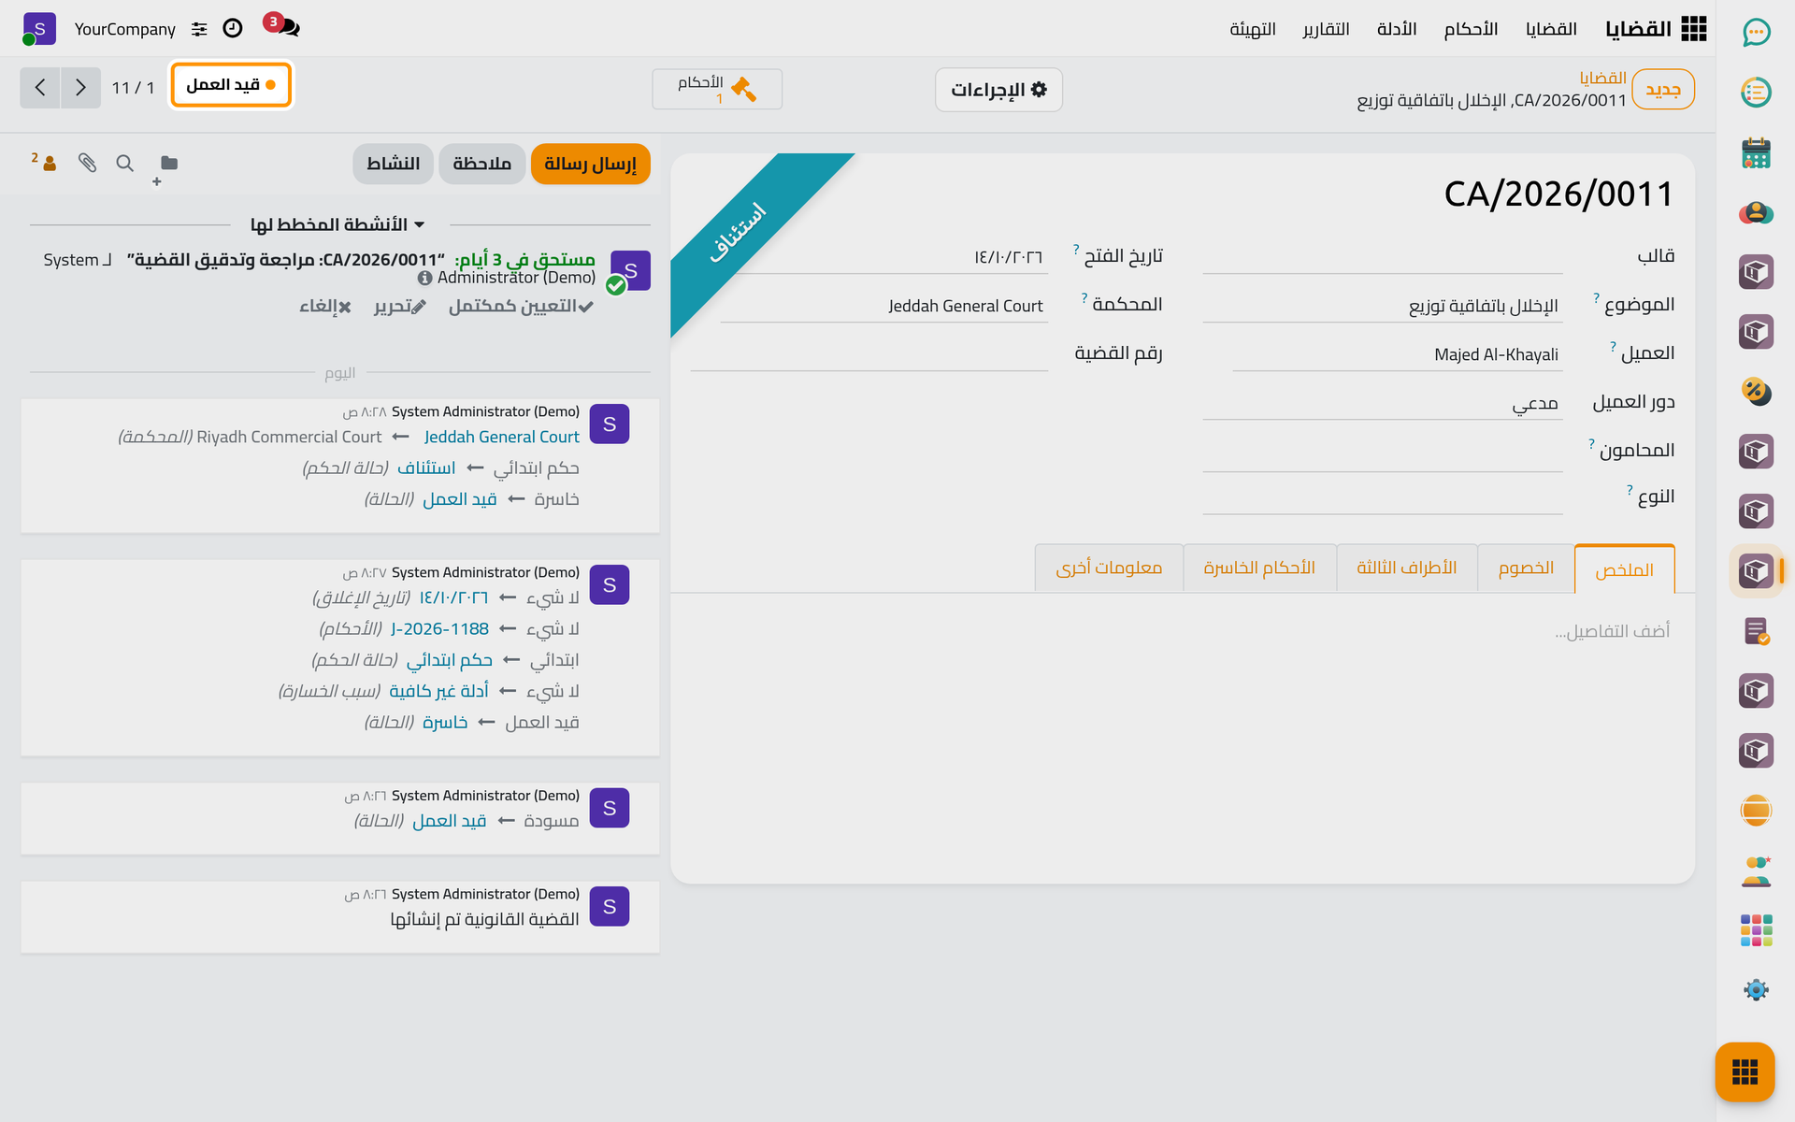The image size is (1795, 1122).
Task: Click the attachment paperclip icon in chatter
Action: (87, 163)
